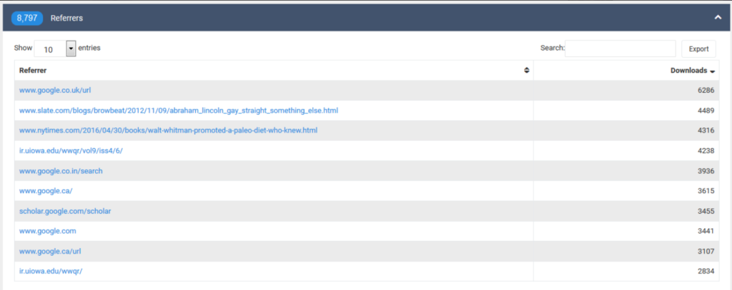The width and height of the screenshot is (732, 290).
Task: Select the 3441 downloads value
Action: pyautogui.click(x=706, y=231)
